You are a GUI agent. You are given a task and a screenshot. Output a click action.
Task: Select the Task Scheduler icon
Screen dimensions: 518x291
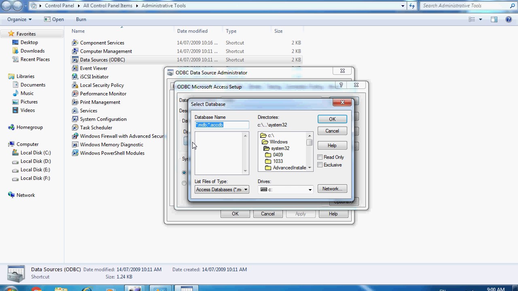pyautogui.click(x=75, y=127)
